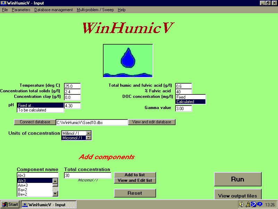Pick Ba+2 from the component list

[x=35, y=190]
